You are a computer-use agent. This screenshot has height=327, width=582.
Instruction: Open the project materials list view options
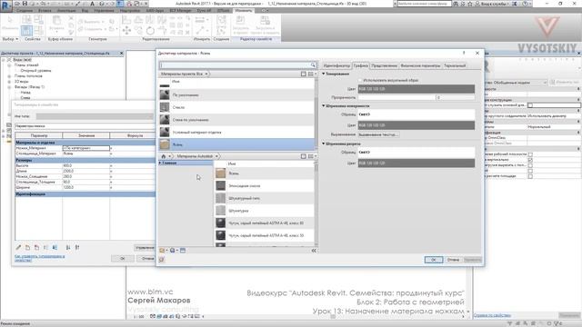(x=312, y=74)
